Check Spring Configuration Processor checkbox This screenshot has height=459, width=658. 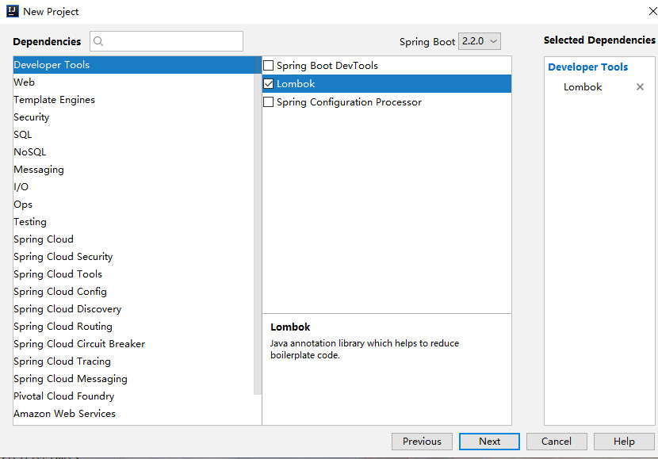pyautogui.click(x=268, y=102)
